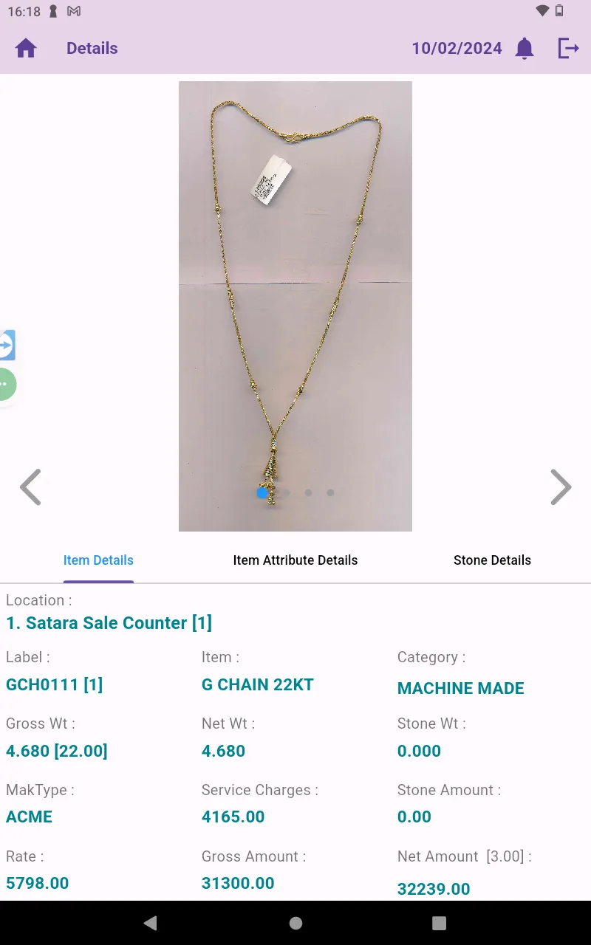Jump to second image indicator dot

(x=287, y=492)
